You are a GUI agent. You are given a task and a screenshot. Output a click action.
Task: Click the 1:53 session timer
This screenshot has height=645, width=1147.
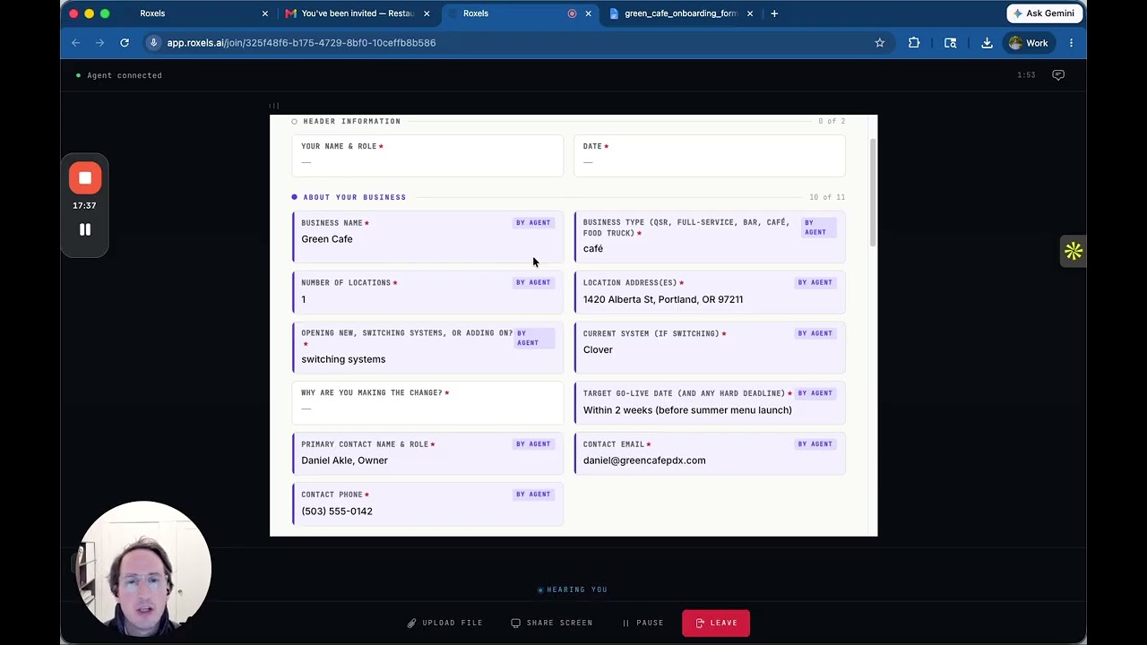point(1026,75)
